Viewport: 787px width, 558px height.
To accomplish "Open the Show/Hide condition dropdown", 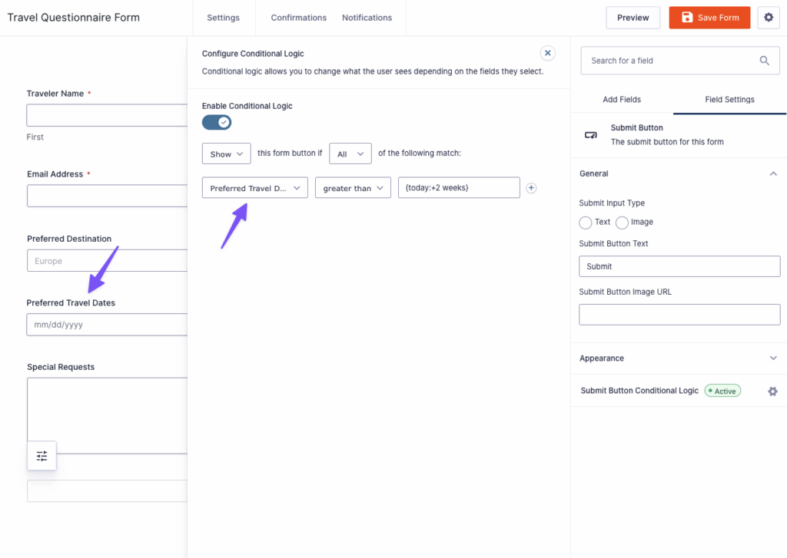I will [x=226, y=154].
